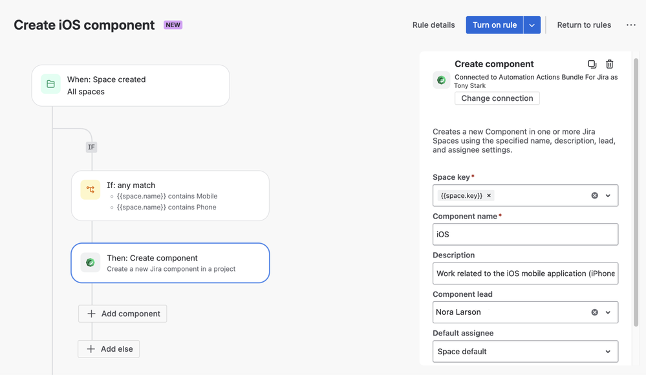Click the Space created trigger icon
This screenshot has width=646, height=375.
click(x=50, y=85)
